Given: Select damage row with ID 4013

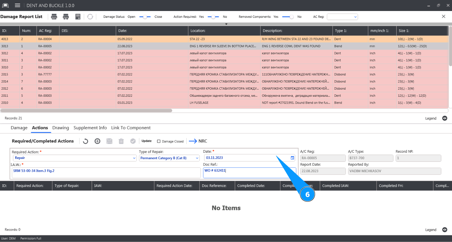Looking at the screenshot, I should (224, 39).
